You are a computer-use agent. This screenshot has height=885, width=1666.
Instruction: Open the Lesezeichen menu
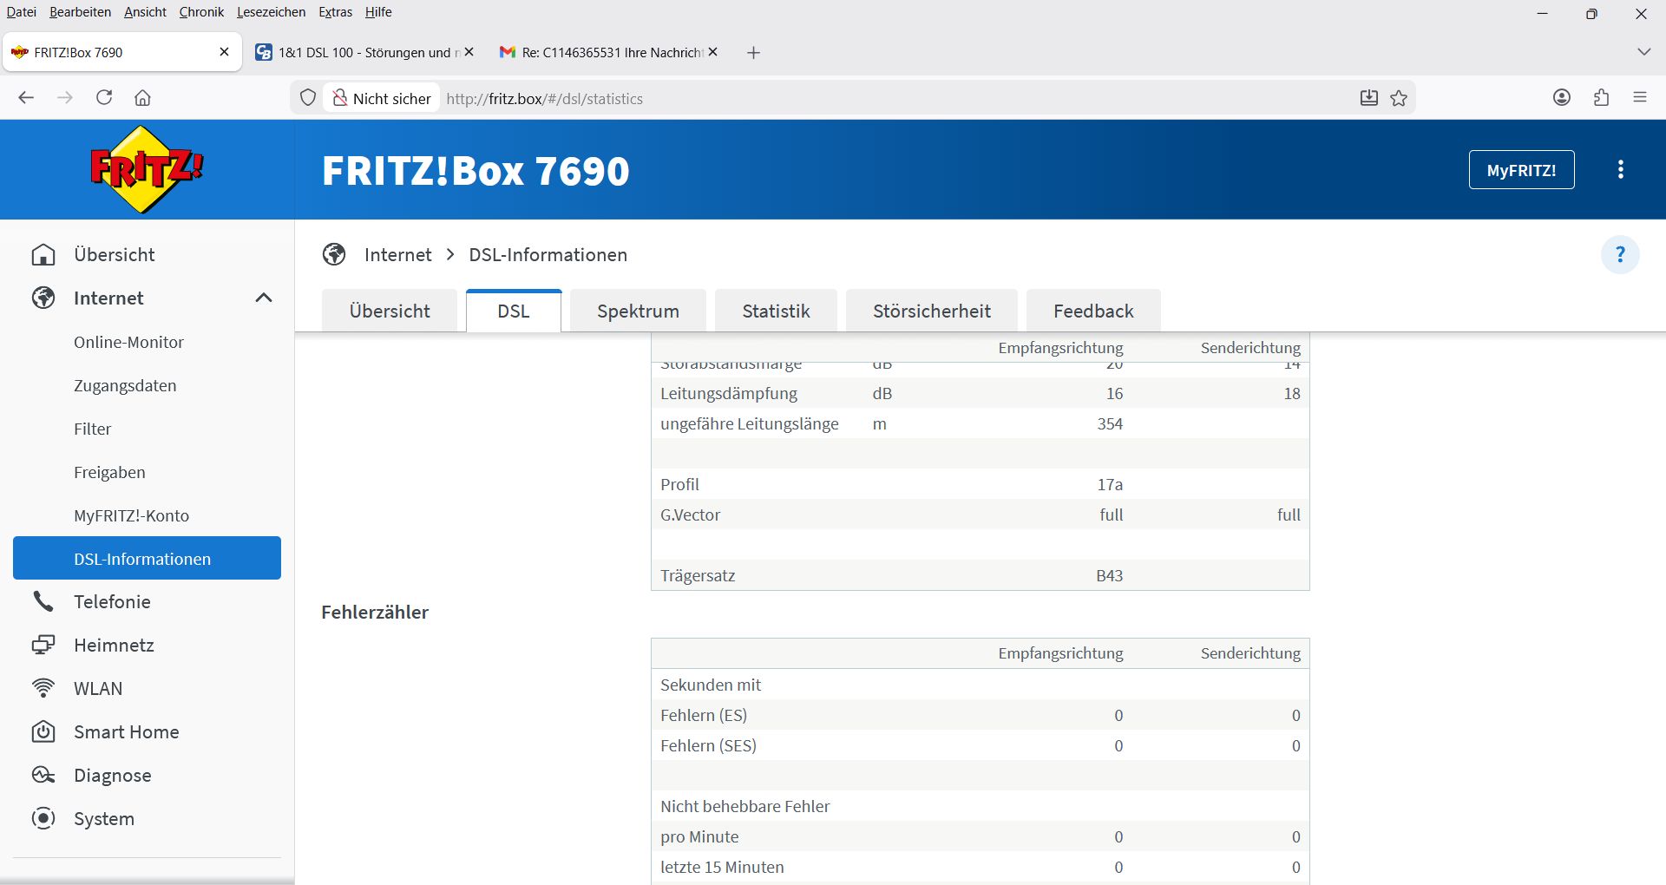[271, 12]
